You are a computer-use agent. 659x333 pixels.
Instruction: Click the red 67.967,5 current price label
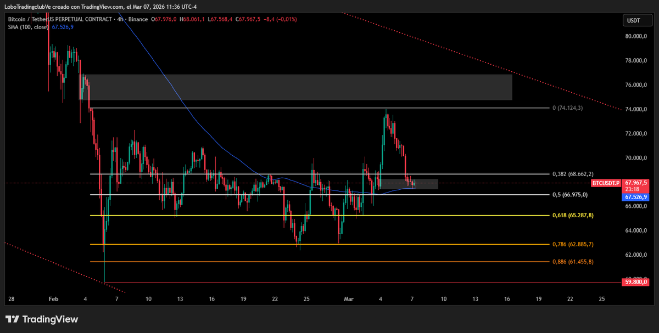click(x=635, y=183)
